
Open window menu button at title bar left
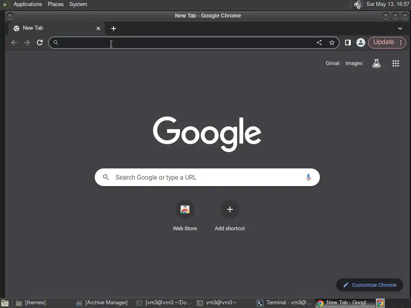(x=10, y=16)
